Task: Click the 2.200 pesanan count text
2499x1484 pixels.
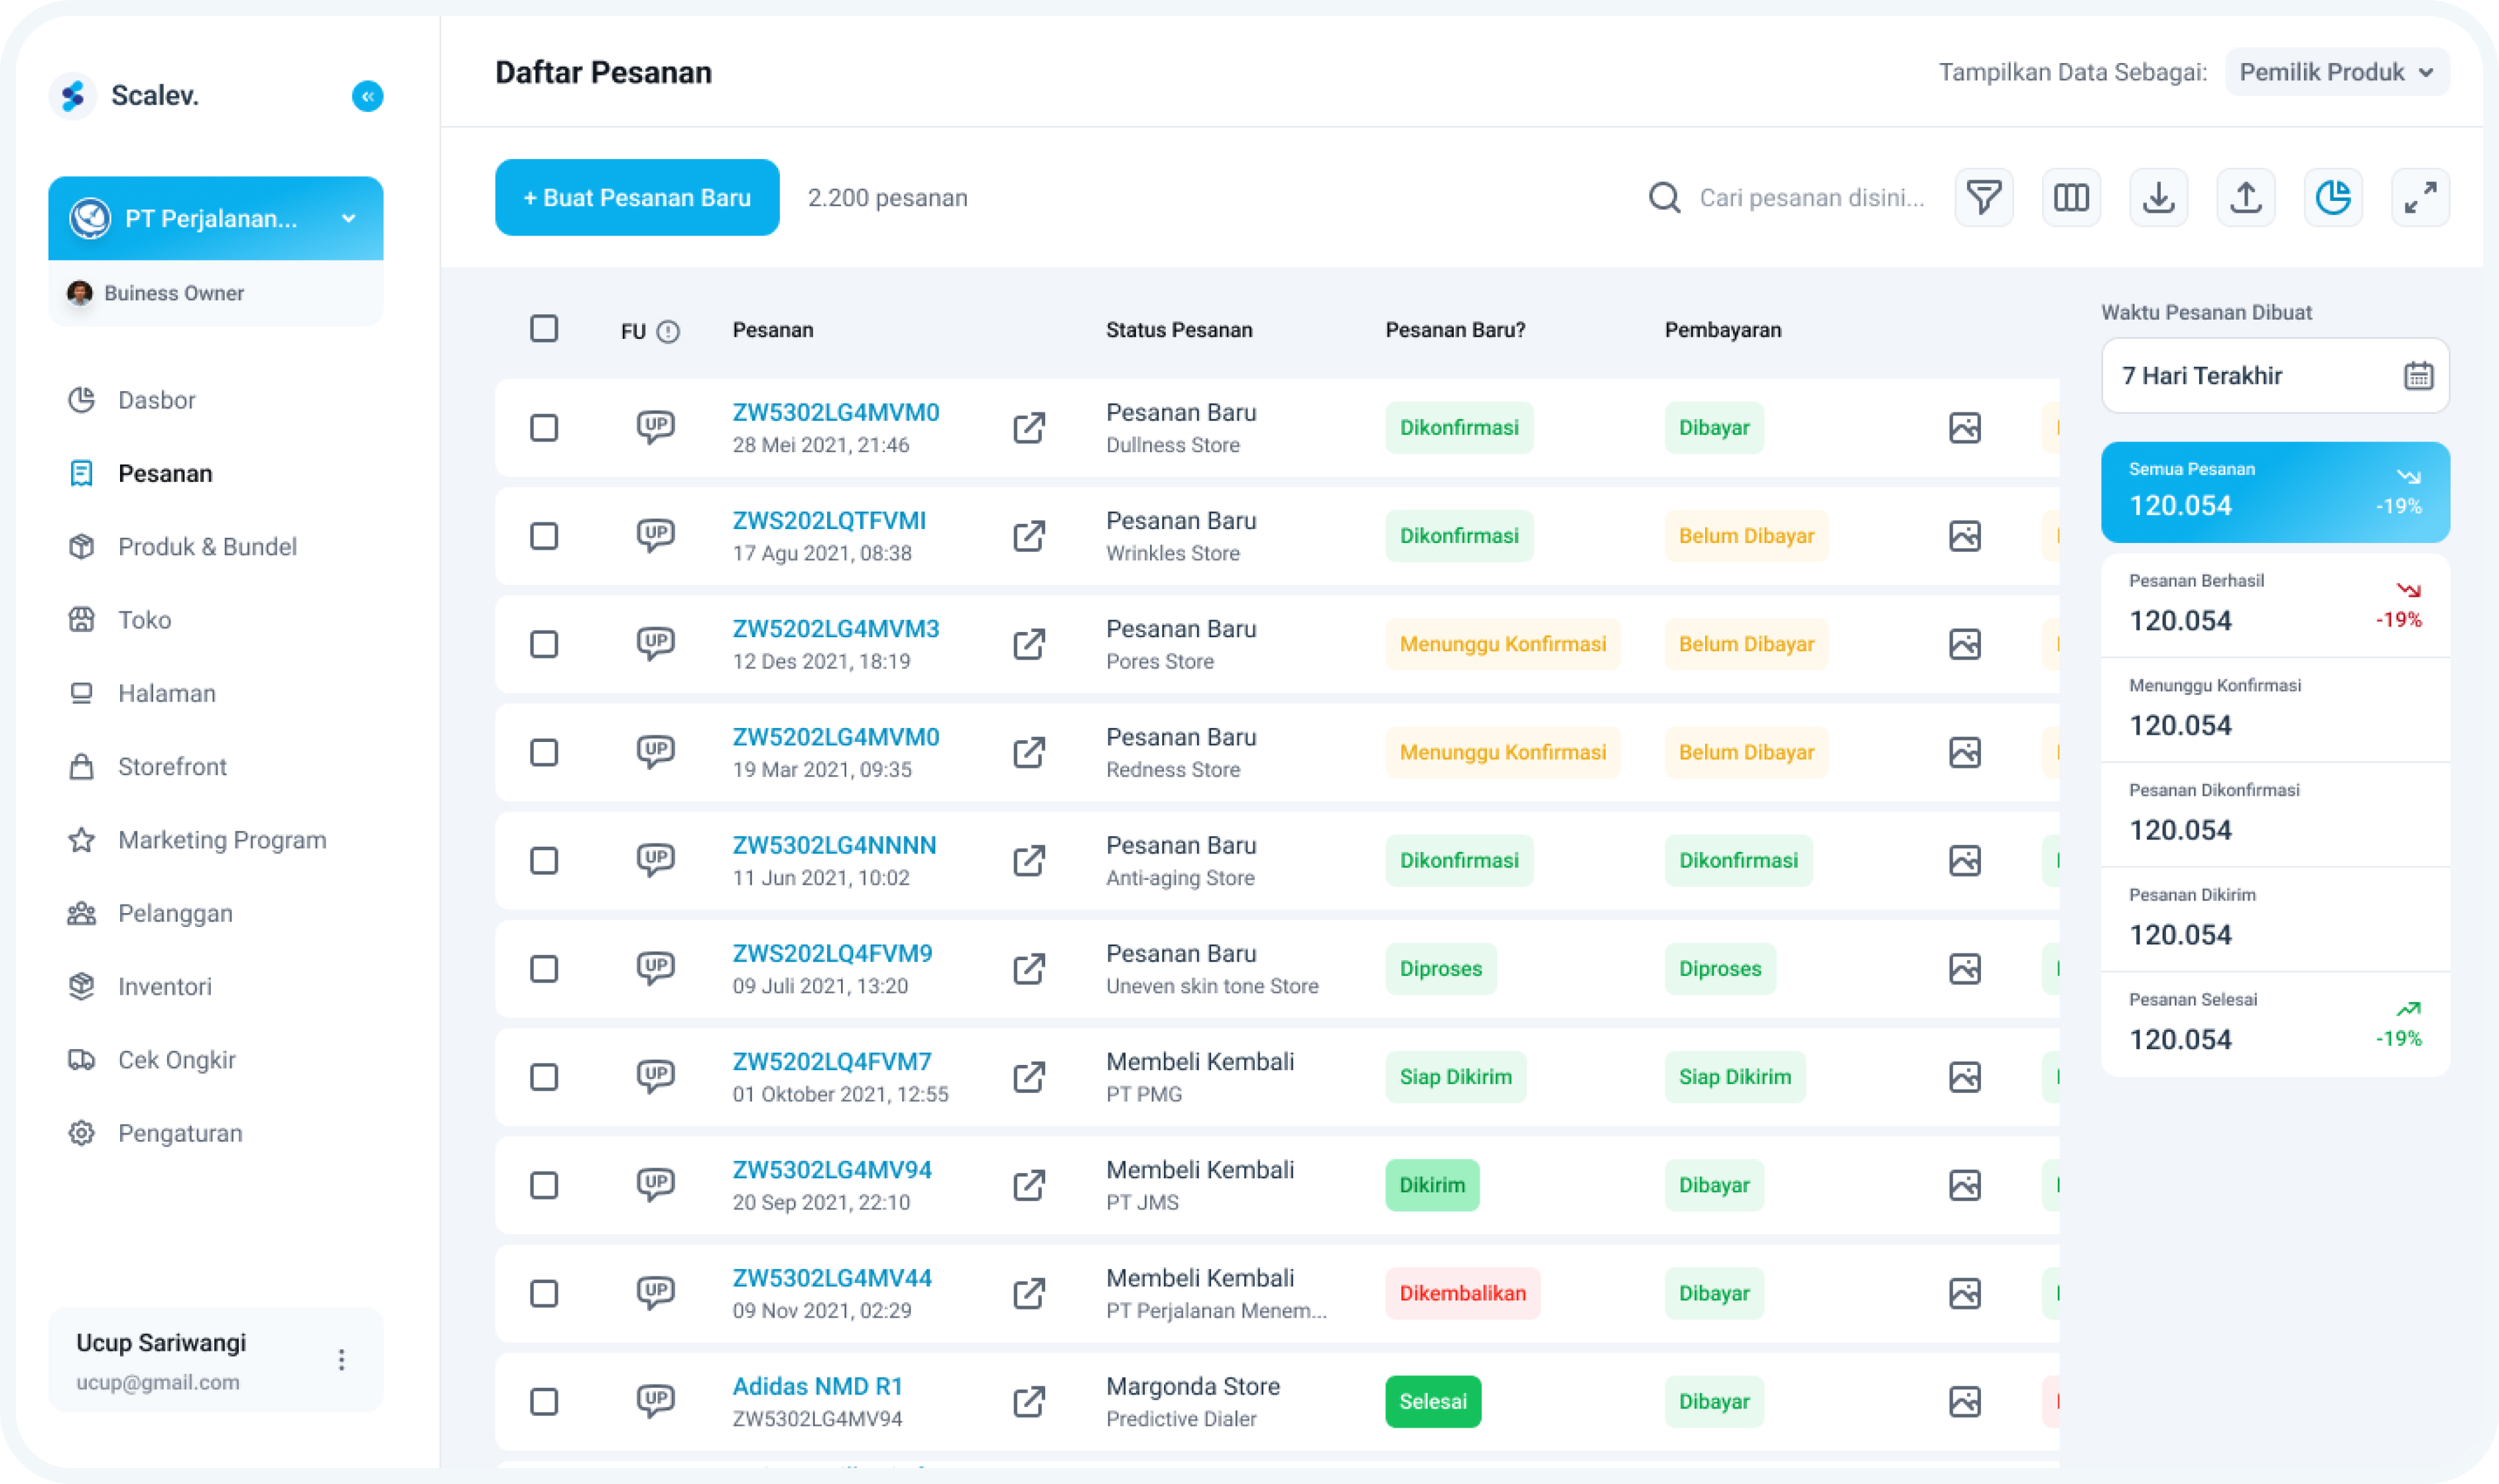Action: [x=887, y=198]
